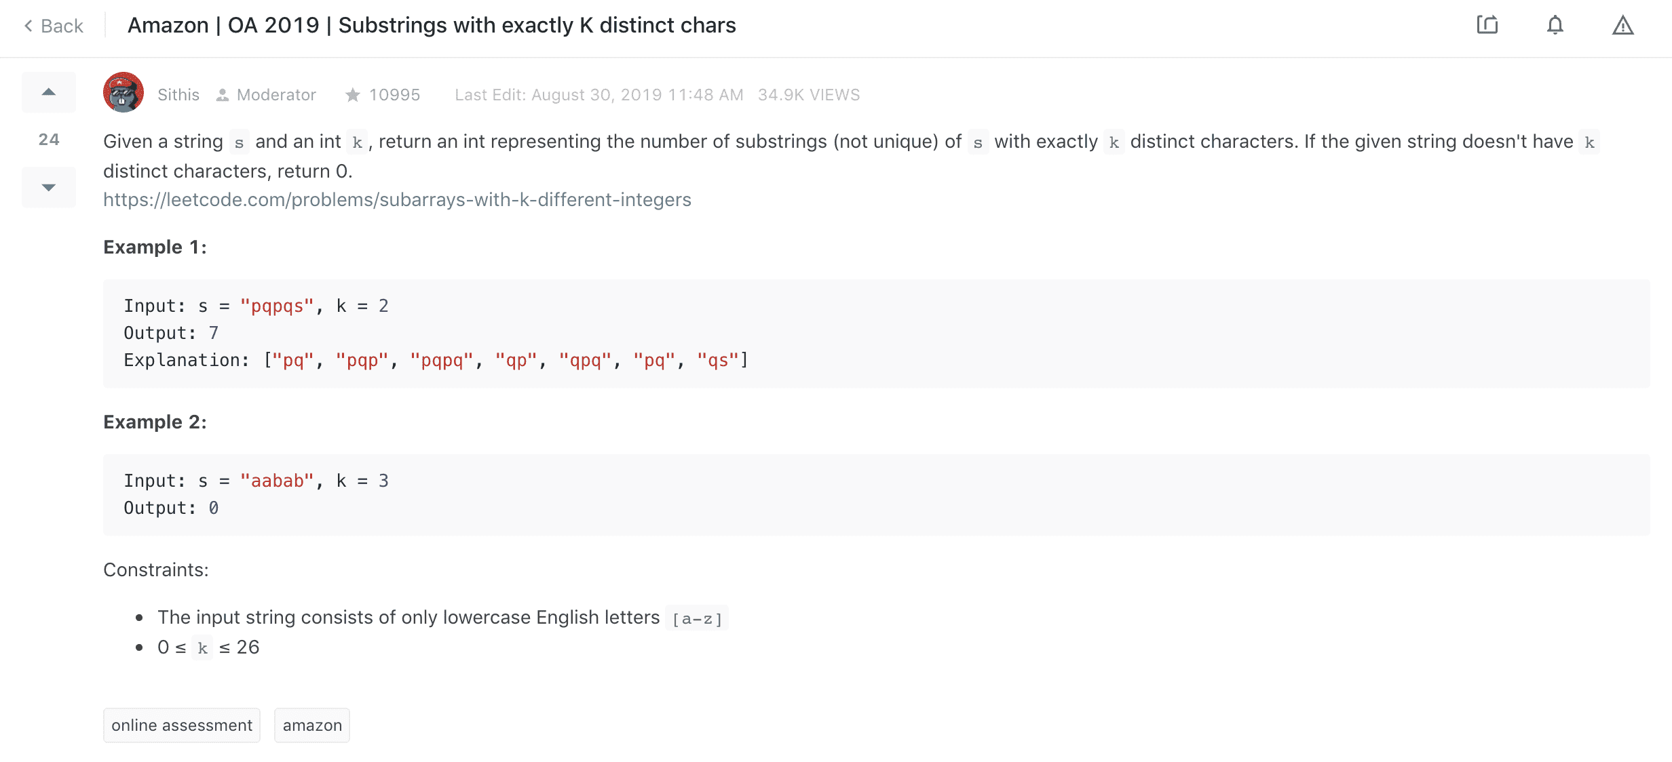
Task: Click the vote count 24
Action: pyautogui.click(x=49, y=140)
